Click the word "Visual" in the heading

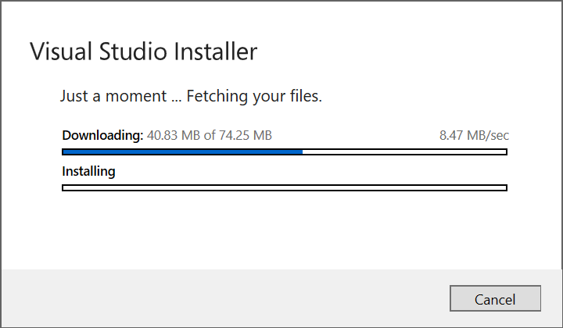pos(59,52)
